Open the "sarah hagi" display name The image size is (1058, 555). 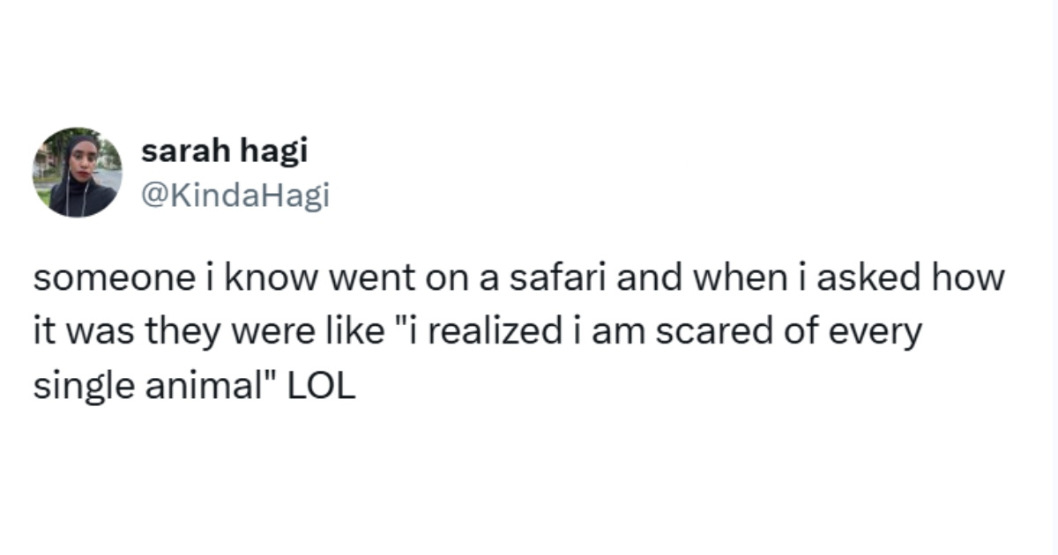[224, 152]
